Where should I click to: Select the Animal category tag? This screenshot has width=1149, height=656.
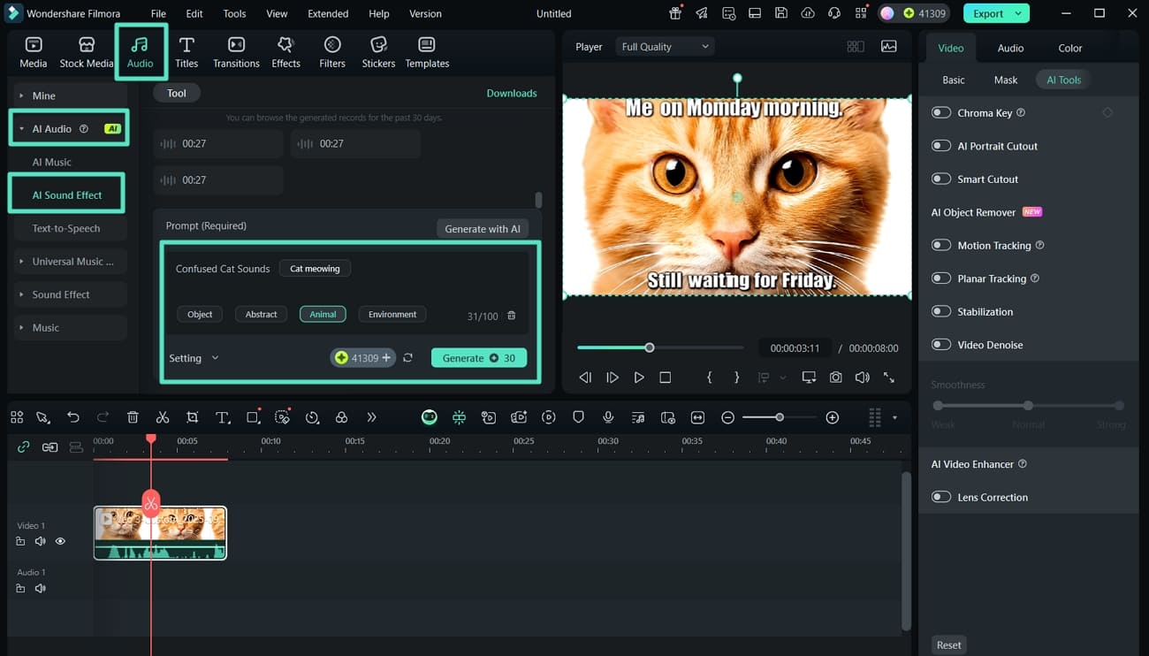coord(323,314)
